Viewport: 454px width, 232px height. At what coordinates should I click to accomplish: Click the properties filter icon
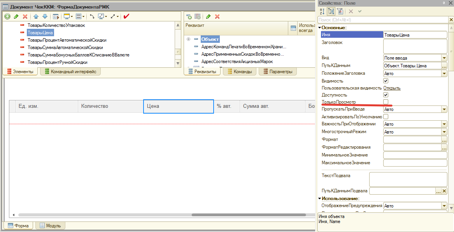tap(340, 11)
